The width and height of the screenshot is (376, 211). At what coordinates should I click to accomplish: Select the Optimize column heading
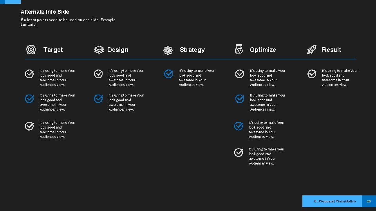(263, 50)
